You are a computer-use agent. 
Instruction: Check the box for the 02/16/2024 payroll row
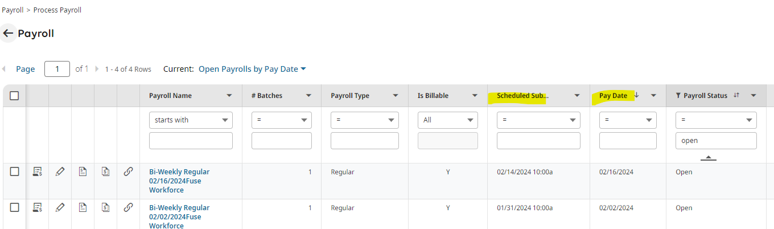[14, 171]
